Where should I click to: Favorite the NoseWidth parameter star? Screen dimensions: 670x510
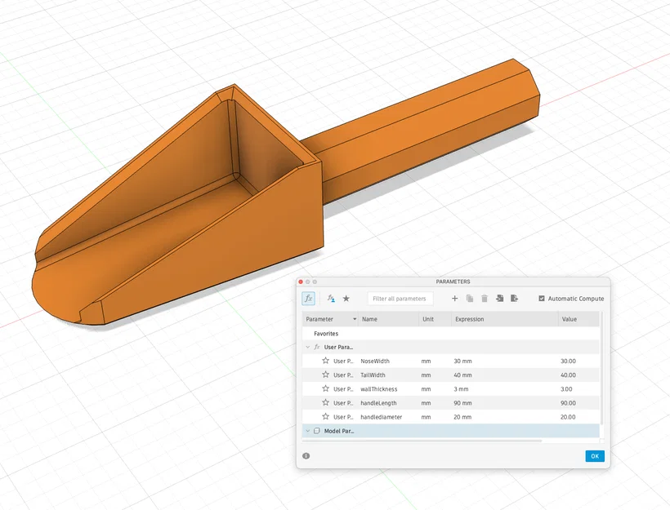(x=325, y=361)
